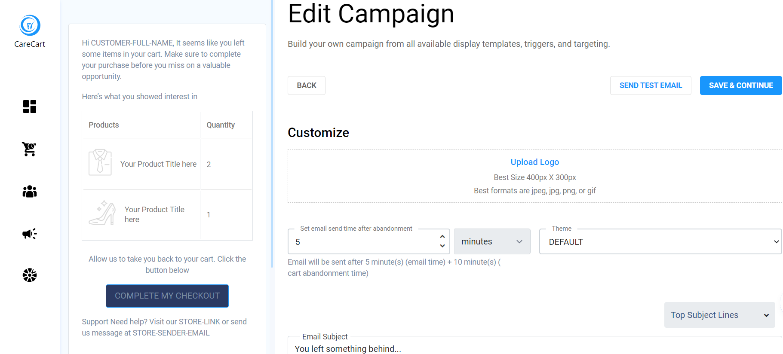Open the customers group icon in sidebar

tap(30, 191)
